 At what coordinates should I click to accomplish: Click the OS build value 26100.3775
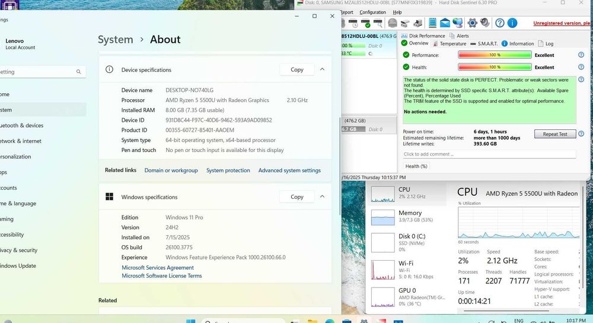tap(179, 247)
